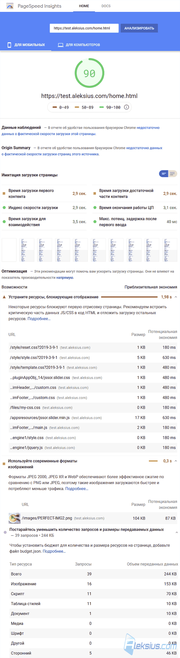Click green circle icon for Индекс скорости загрузки
This screenshot has height=658, width=180.
(4, 207)
